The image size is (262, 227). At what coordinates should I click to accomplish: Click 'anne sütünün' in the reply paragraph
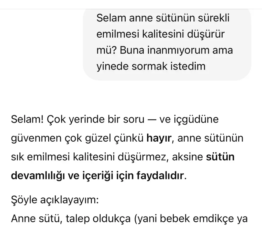(210, 138)
